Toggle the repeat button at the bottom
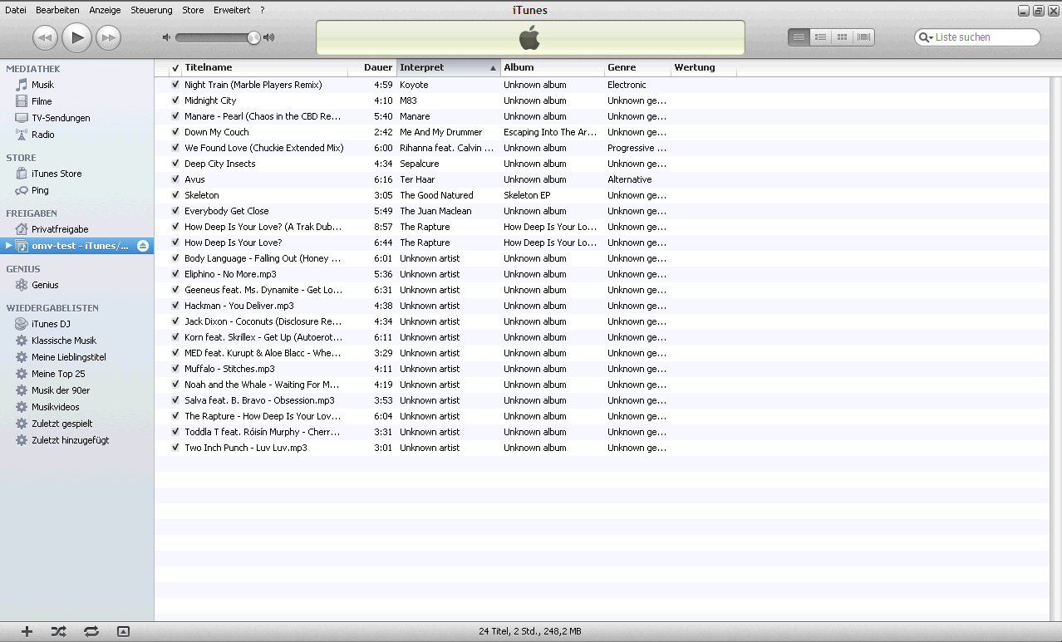Image resolution: width=1062 pixels, height=642 pixels. [91, 631]
